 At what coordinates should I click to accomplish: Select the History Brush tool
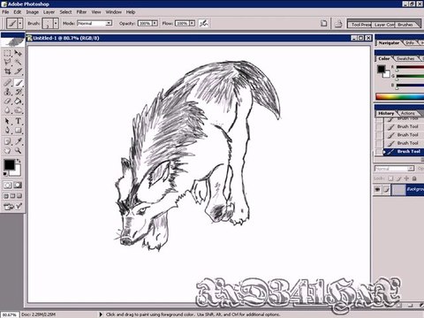(18, 92)
